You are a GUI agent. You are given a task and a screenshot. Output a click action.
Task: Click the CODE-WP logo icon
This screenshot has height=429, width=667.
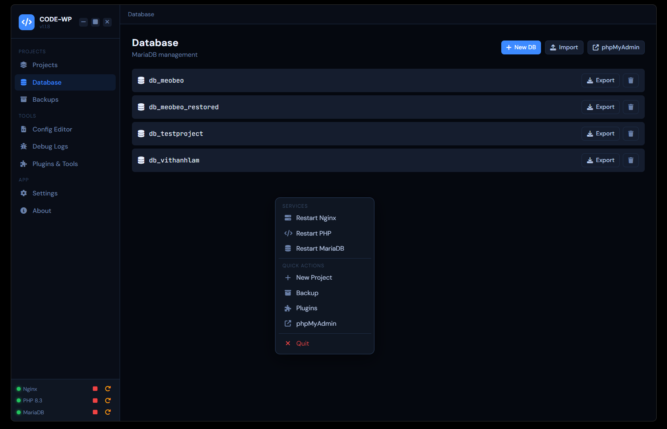[27, 22]
